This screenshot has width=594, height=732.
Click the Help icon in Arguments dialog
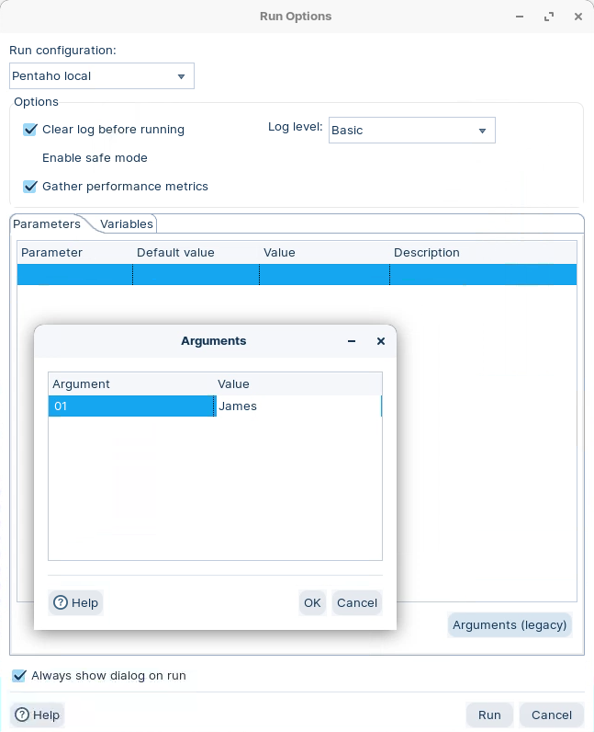(61, 603)
